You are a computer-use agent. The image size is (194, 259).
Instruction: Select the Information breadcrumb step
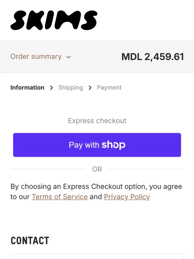(x=27, y=87)
